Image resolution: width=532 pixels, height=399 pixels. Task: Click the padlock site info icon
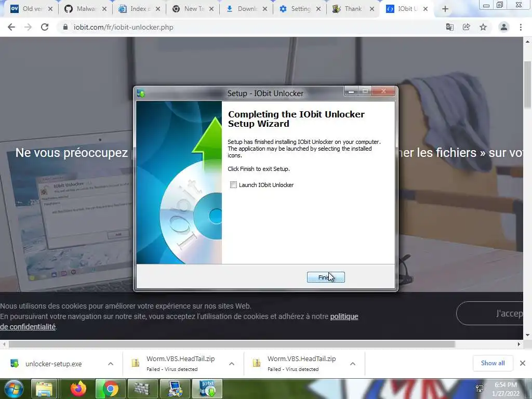point(65,27)
